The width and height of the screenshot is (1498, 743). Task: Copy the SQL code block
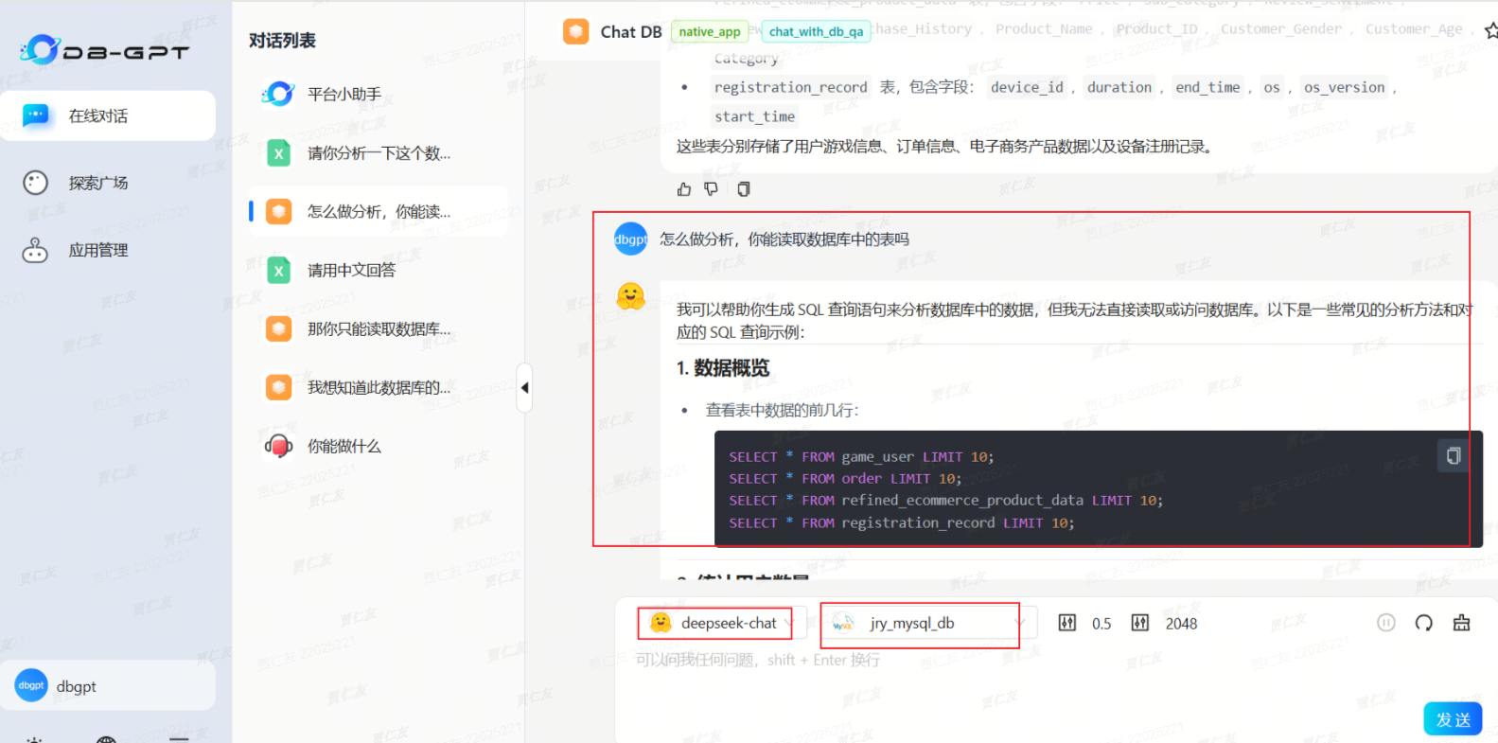[1454, 456]
